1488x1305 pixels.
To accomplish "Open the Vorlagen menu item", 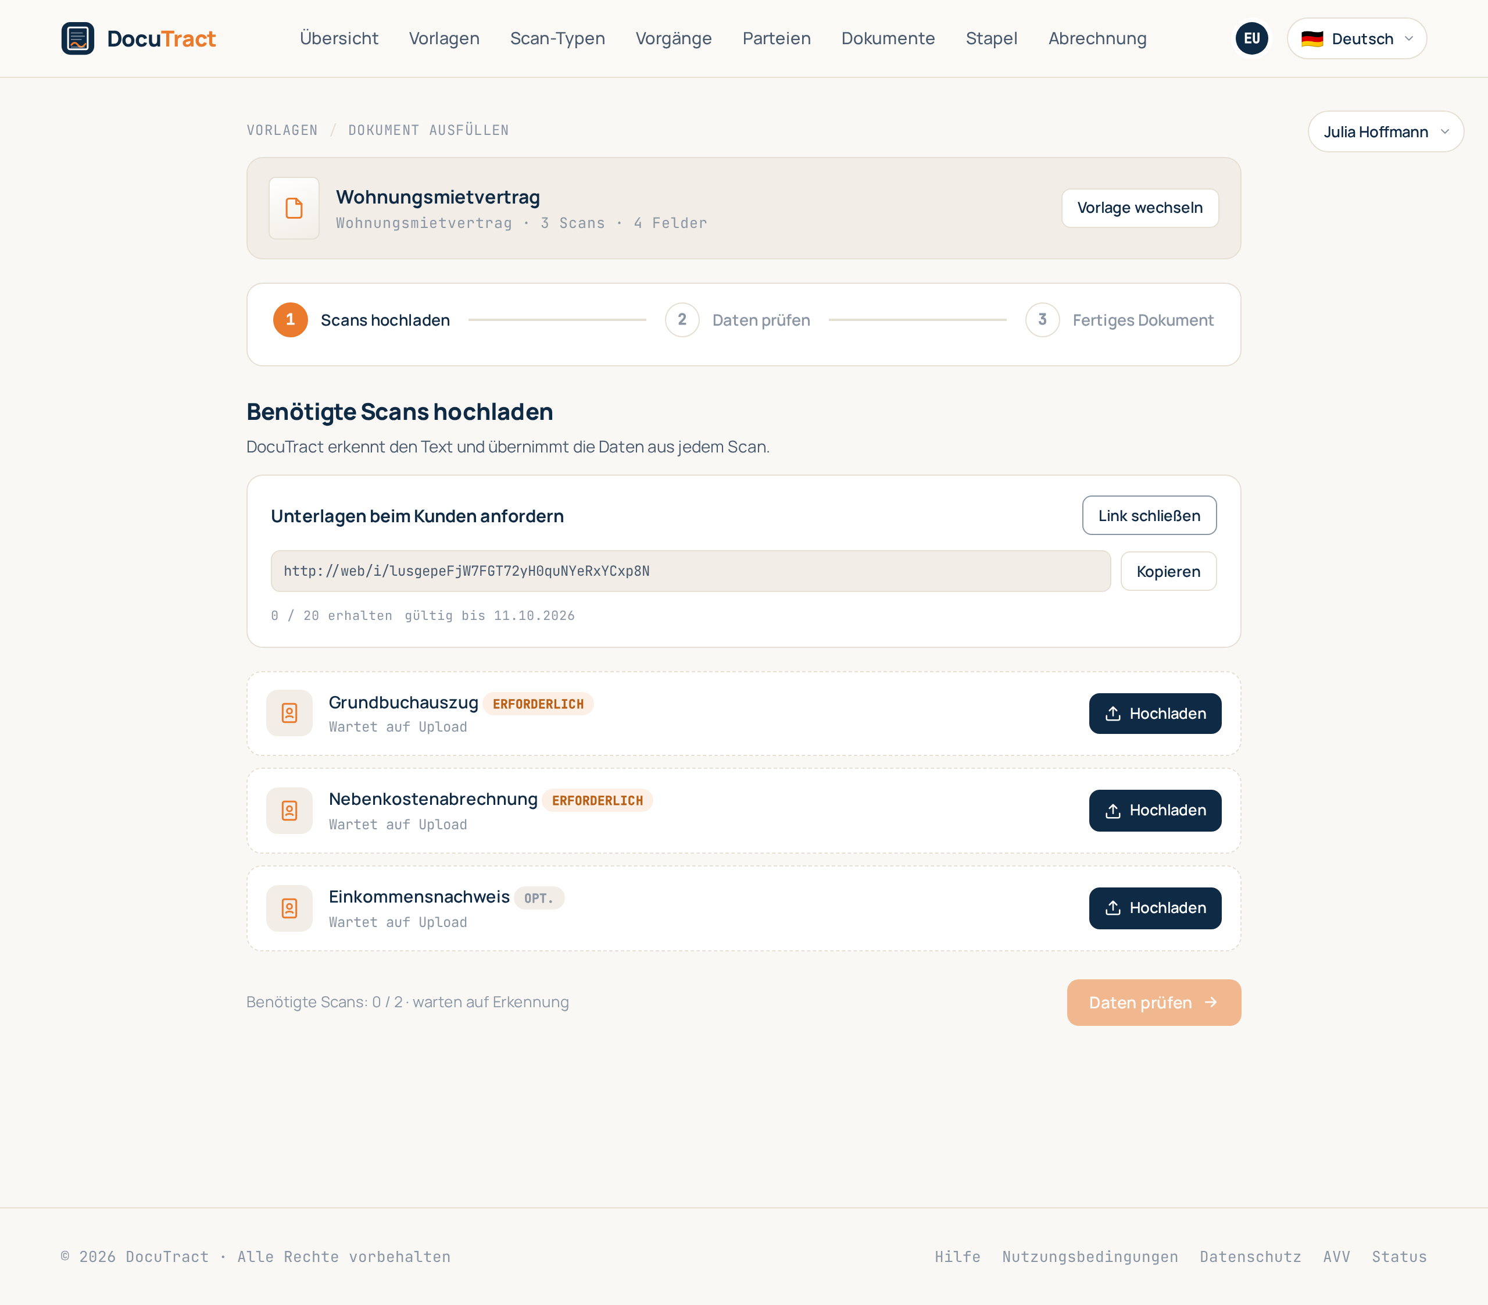I will pyautogui.click(x=444, y=38).
